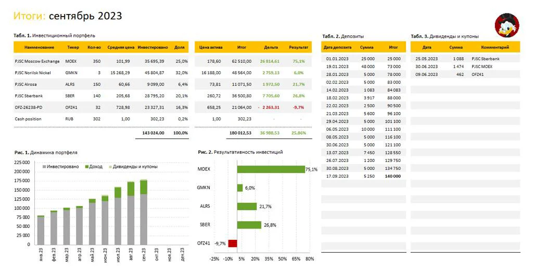Click the deposit date 01.01.2023
The height and width of the screenshot is (272, 533).
tap(337, 59)
